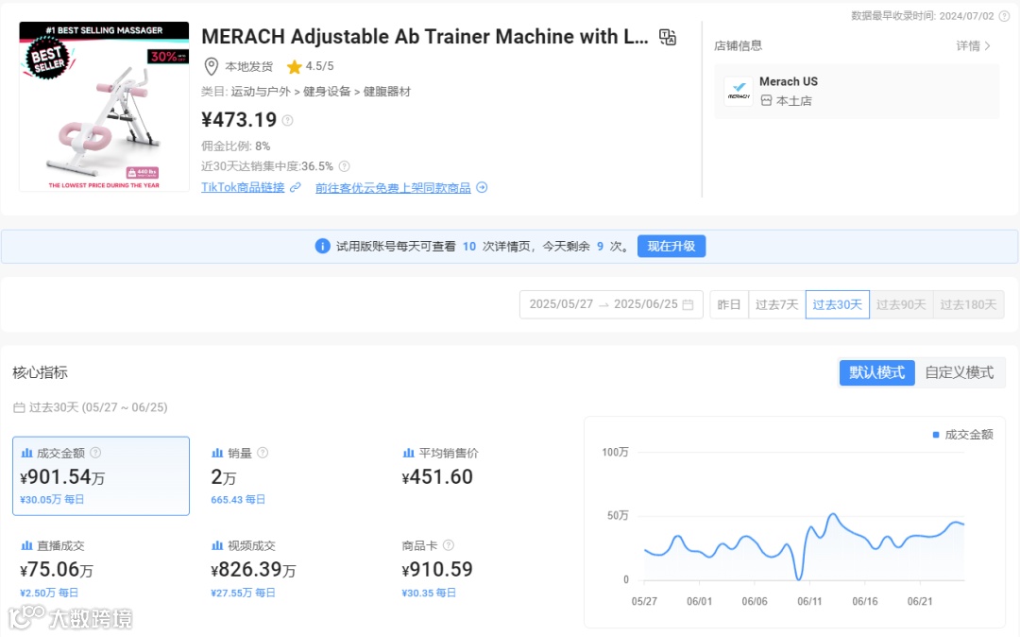Switch to 自定义模式 view
The width and height of the screenshot is (1020, 637).
pyautogui.click(x=960, y=372)
